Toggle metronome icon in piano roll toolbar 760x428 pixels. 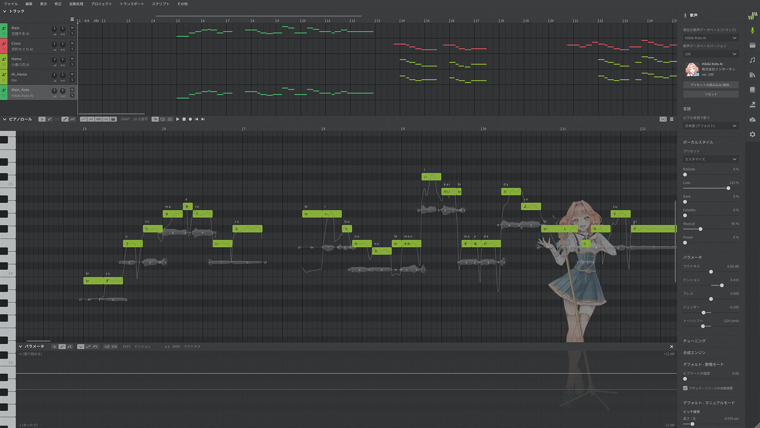(x=170, y=119)
